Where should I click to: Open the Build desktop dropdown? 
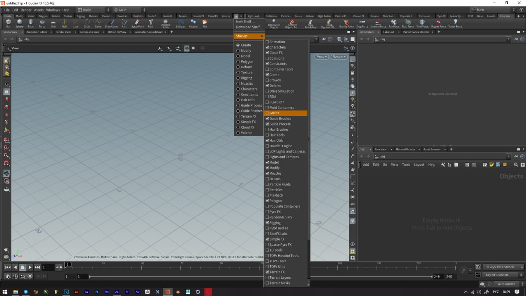pos(94,10)
